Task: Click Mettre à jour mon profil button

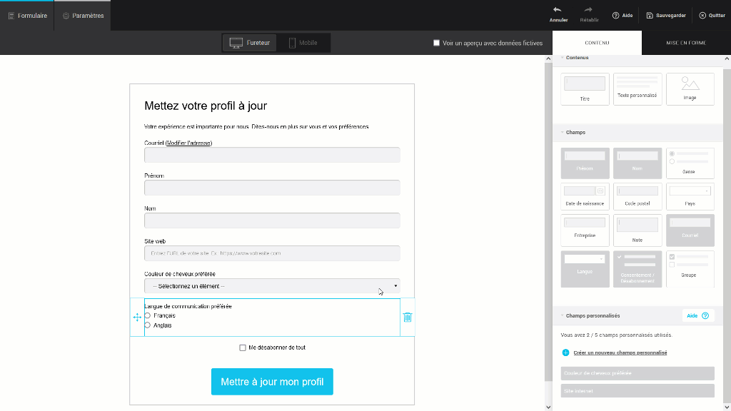Action: (272, 382)
